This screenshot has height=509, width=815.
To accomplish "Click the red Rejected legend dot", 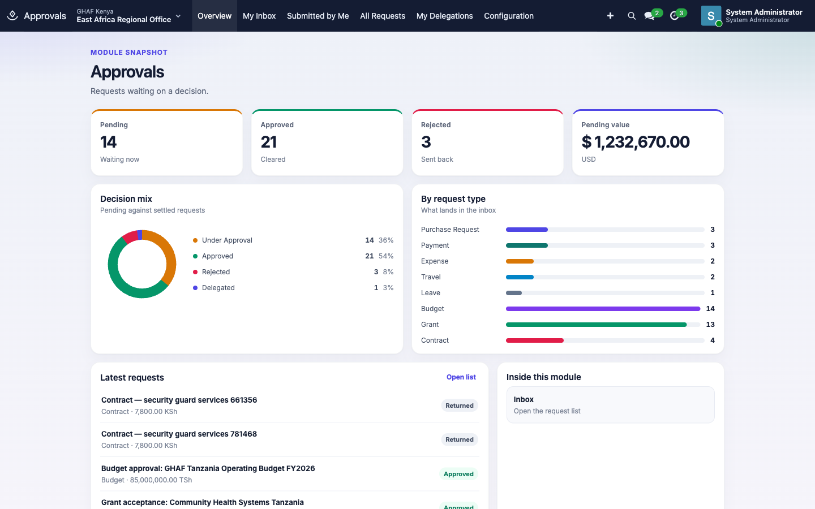I will (x=195, y=272).
